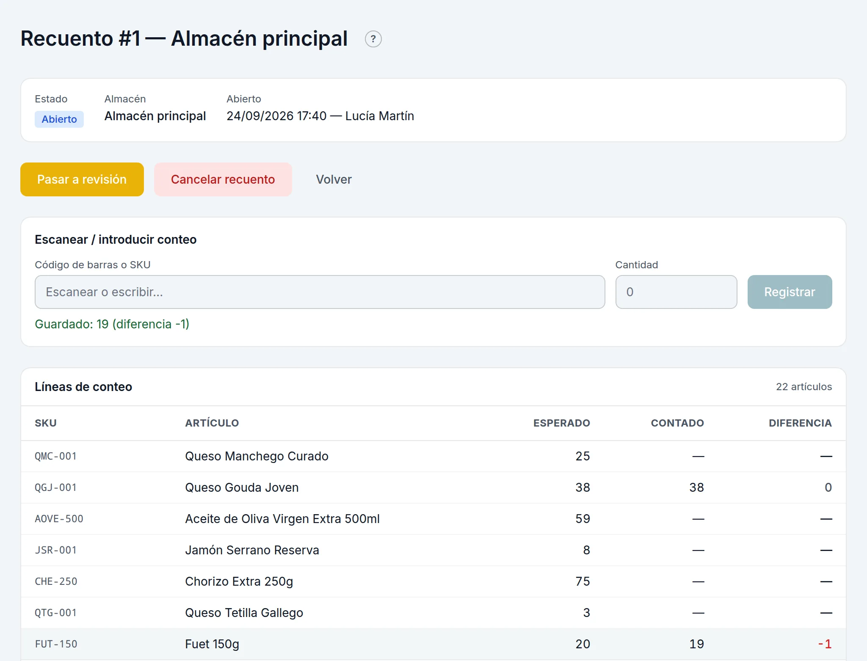Click Queso Tetilla Gallego article name
Screen dimensions: 867x661
(244, 613)
